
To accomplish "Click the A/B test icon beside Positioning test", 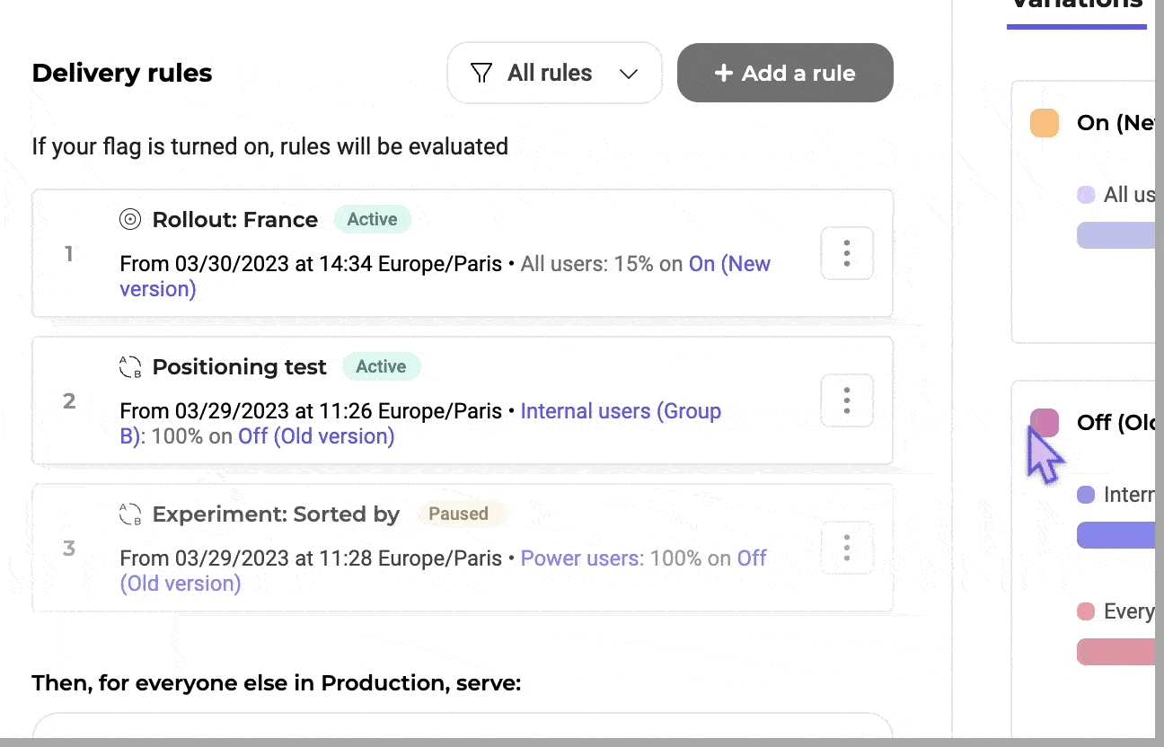I will [130, 366].
